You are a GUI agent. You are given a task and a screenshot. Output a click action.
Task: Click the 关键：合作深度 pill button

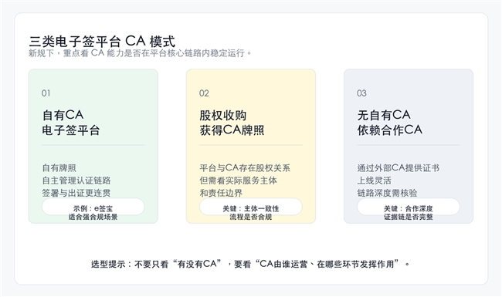pos(409,207)
